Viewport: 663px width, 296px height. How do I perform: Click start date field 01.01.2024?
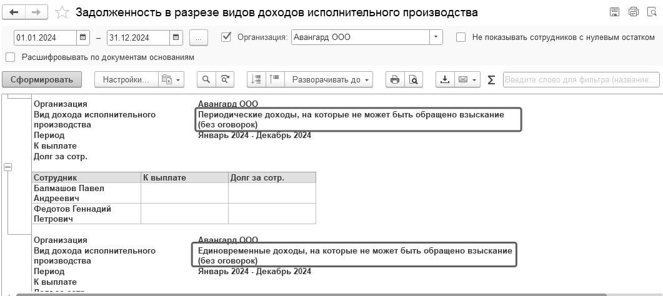point(46,37)
